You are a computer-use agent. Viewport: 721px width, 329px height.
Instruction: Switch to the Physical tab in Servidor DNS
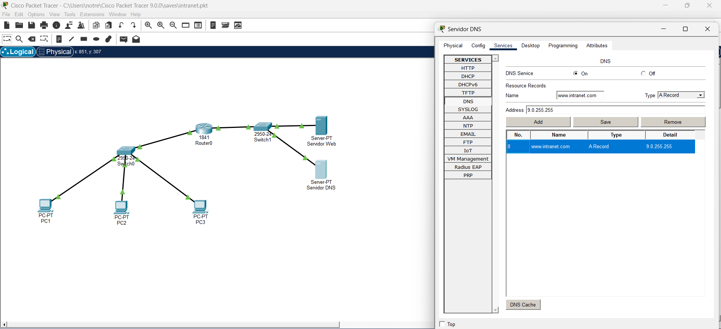453,45
